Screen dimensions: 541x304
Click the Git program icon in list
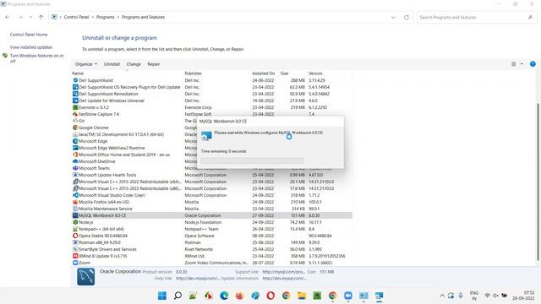pos(75,121)
